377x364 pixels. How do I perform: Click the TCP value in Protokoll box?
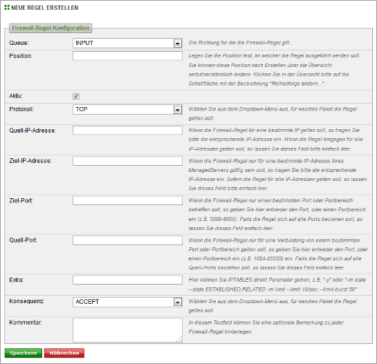point(82,110)
